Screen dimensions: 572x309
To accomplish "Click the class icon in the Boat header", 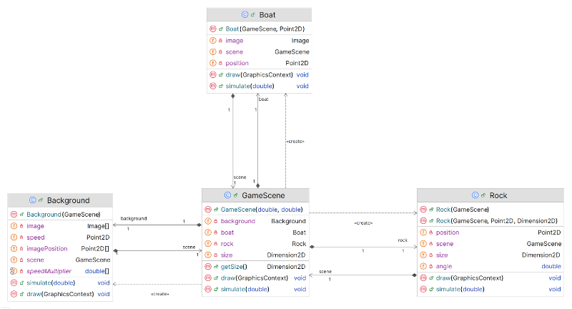I will click(245, 14).
